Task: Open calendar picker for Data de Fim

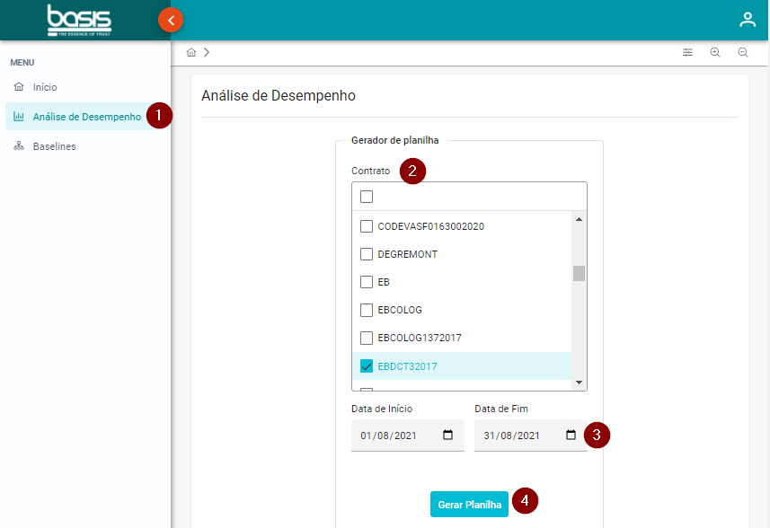Action: click(x=571, y=436)
